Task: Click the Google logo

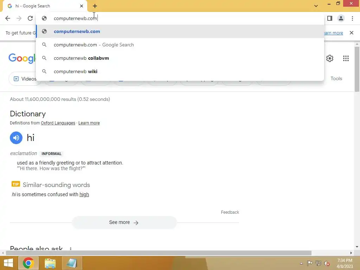Action: (22, 58)
